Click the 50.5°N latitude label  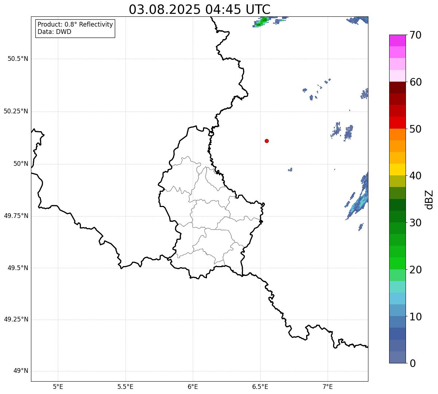[x=18, y=59]
